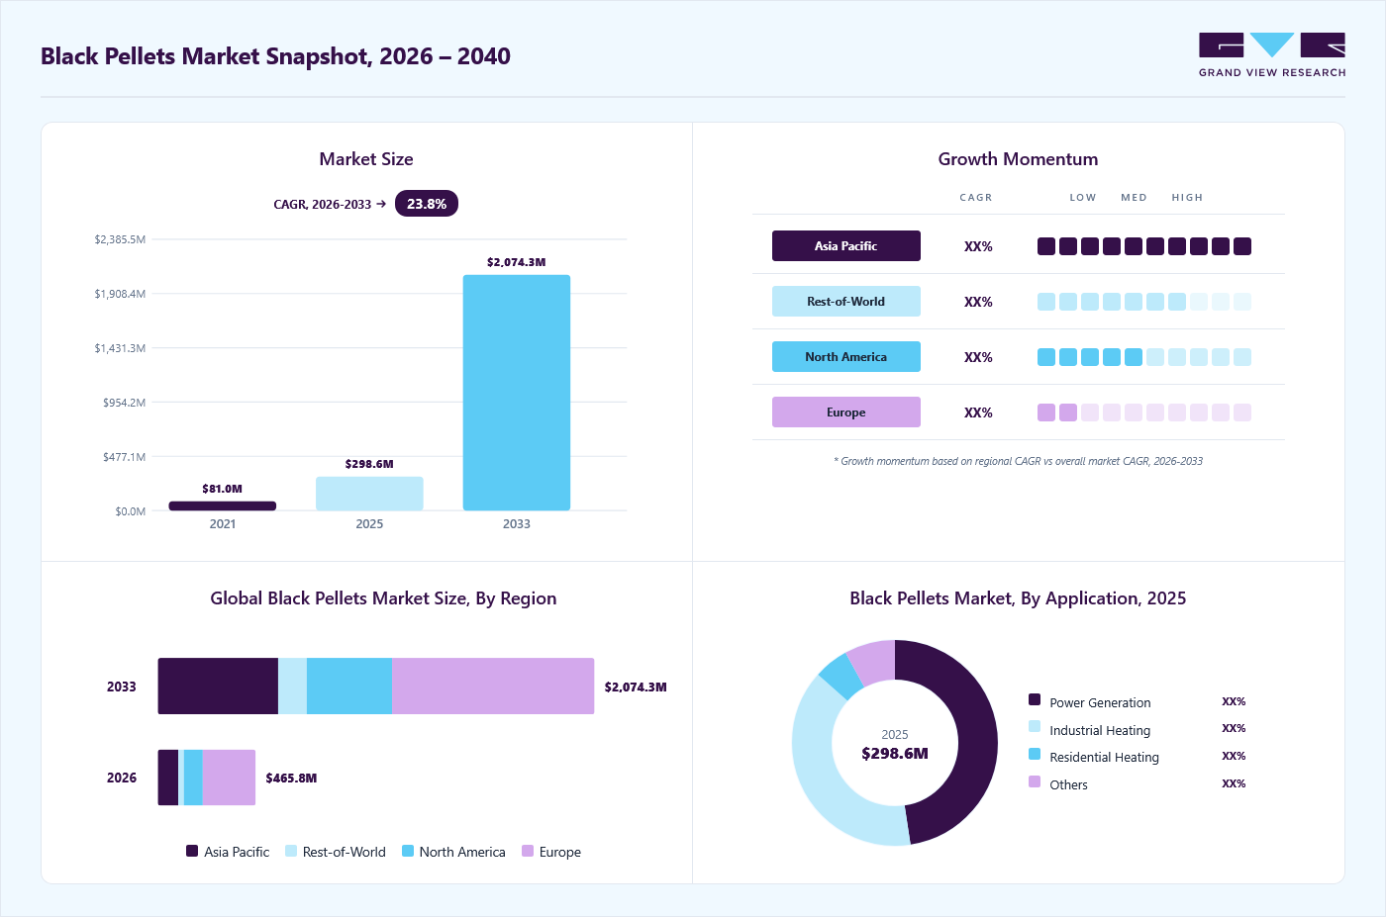Click the Rest-of-World segment of the 2033 bar
Viewport: 1386px width, 917px height.
pyautogui.click(x=292, y=686)
